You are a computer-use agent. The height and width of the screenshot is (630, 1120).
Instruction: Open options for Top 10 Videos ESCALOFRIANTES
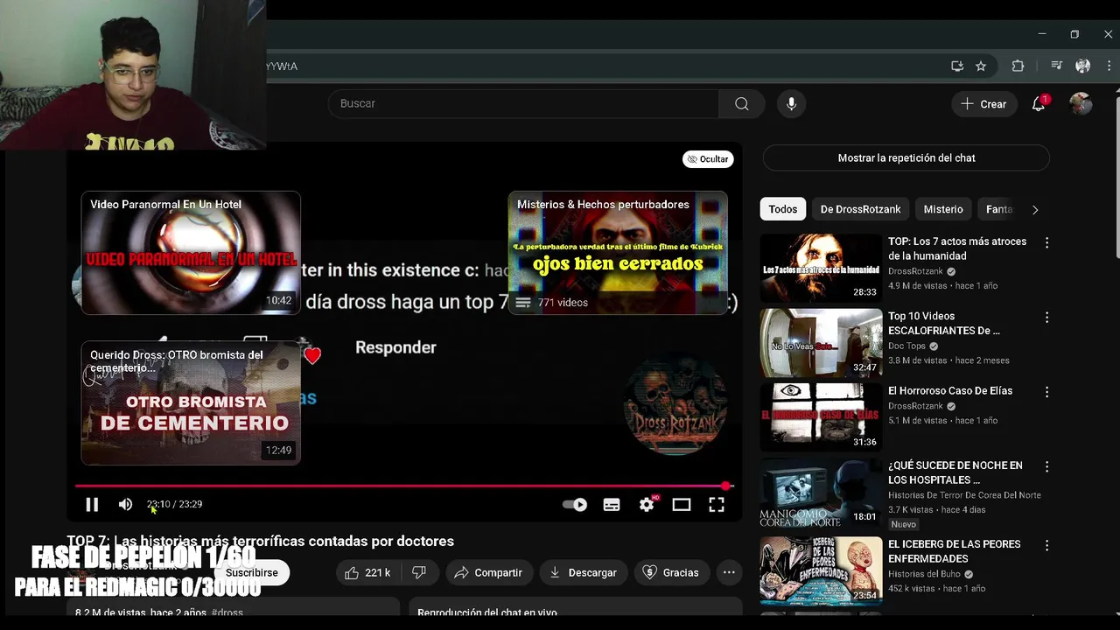click(1046, 318)
